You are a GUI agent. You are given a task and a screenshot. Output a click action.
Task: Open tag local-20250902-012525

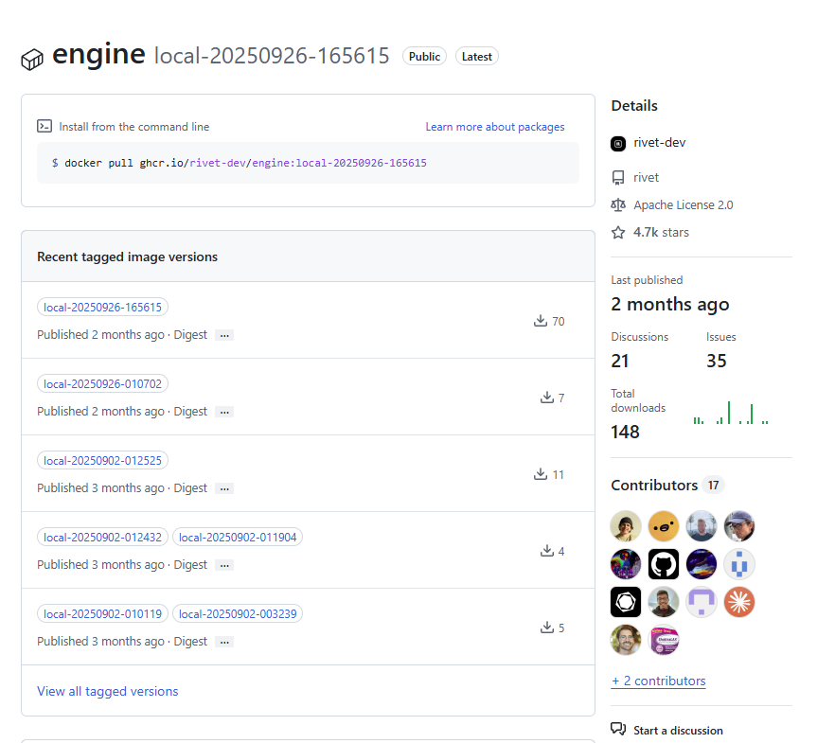pos(102,460)
